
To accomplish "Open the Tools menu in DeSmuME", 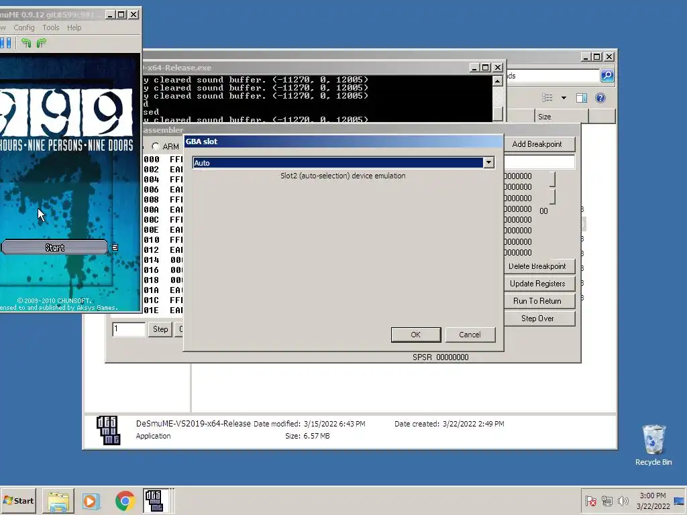I will 51,27.
